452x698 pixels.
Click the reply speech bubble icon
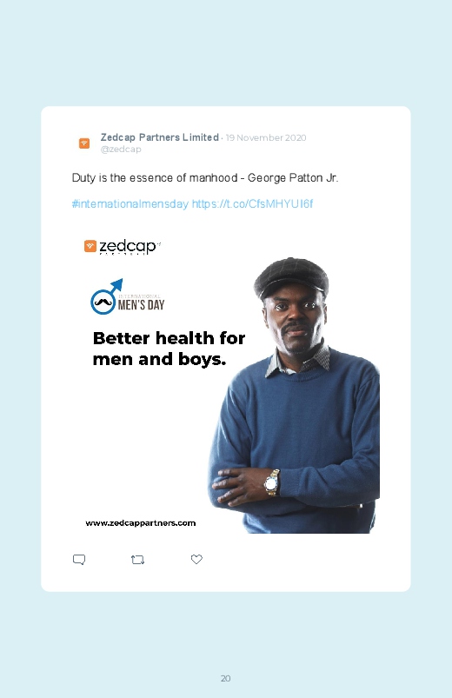click(79, 560)
